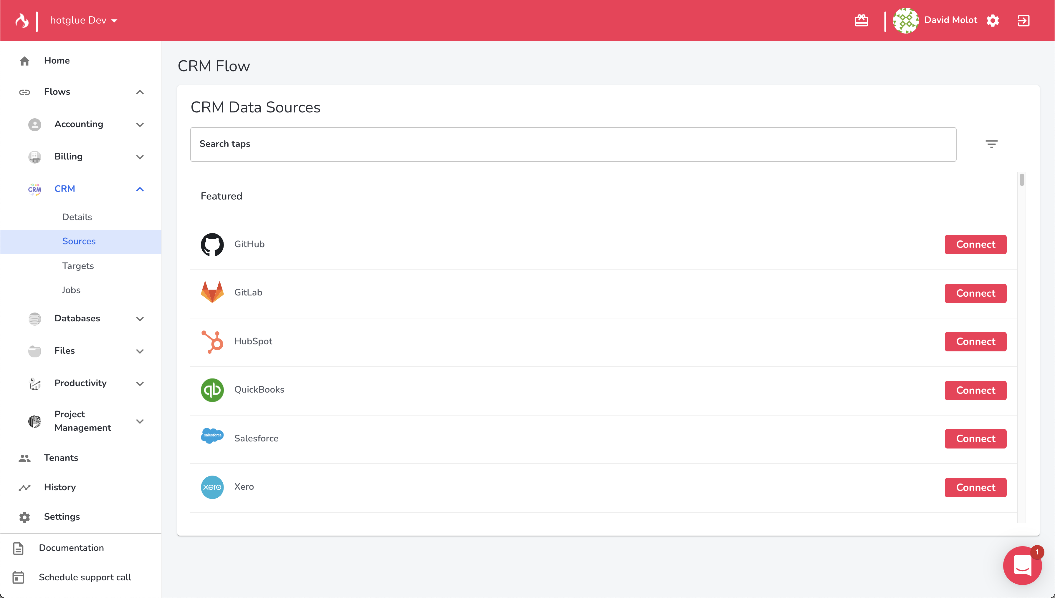Screen dimensions: 1055x598
Task: Connect the GitLab source
Action: (975, 293)
